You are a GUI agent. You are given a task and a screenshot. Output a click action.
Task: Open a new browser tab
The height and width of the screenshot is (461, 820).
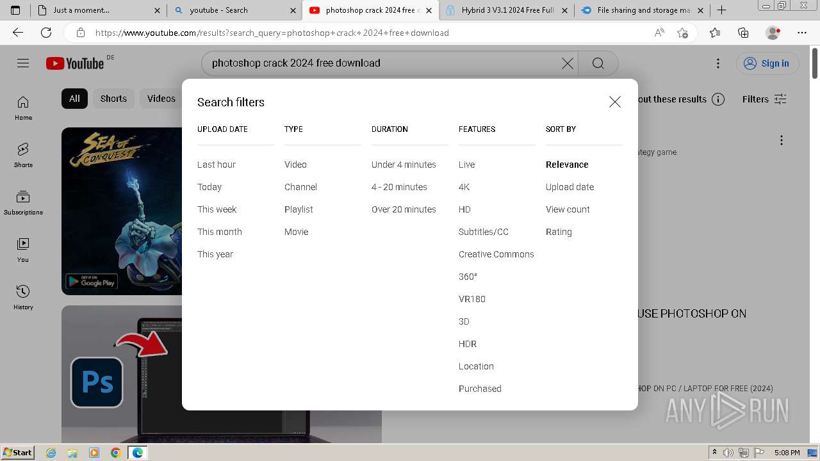point(721,10)
